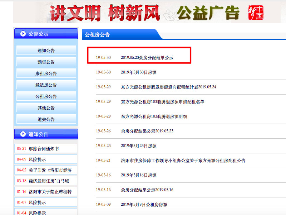Click the 公租房公告 tab header
The height and width of the screenshot is (215, 286).
[x=97, y=35]
